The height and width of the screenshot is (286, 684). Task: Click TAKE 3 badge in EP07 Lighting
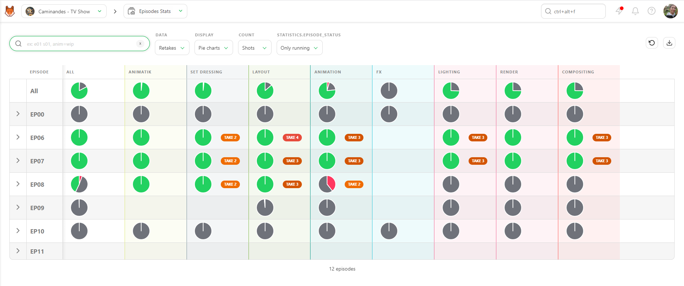click(x=478, y=161)
